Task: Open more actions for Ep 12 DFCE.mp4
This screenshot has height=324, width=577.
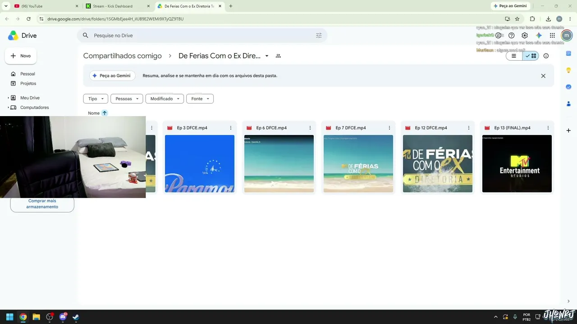Action: (469, 128)
